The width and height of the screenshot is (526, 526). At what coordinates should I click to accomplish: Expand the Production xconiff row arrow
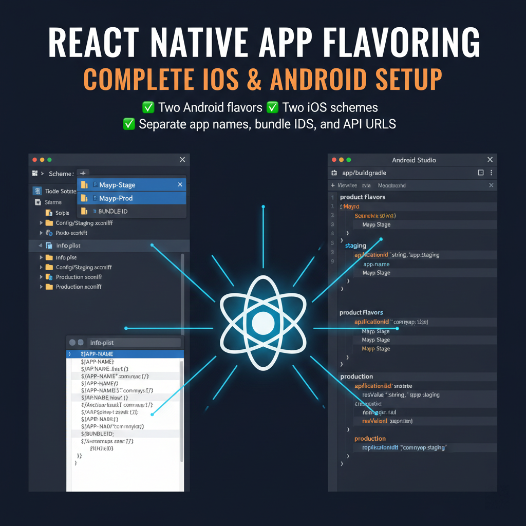tap(41, 287)
